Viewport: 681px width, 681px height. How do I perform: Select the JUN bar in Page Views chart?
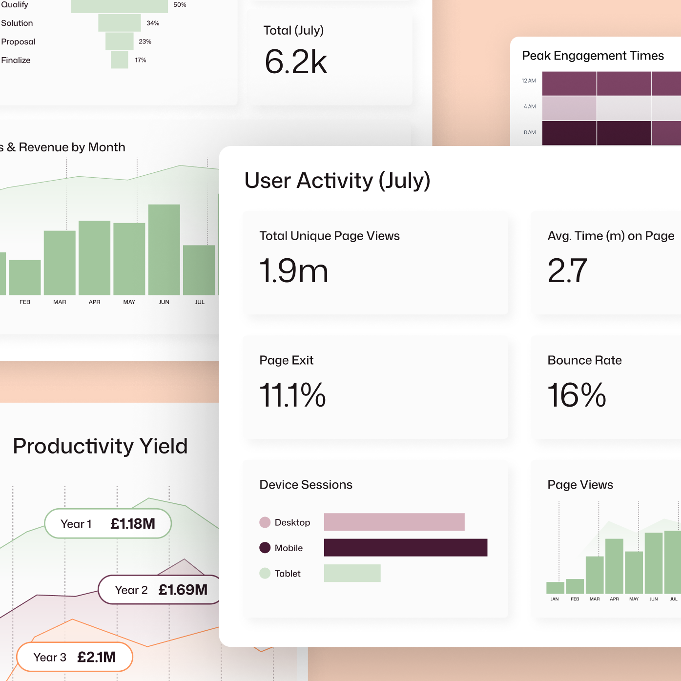click(x=654, y=563)
